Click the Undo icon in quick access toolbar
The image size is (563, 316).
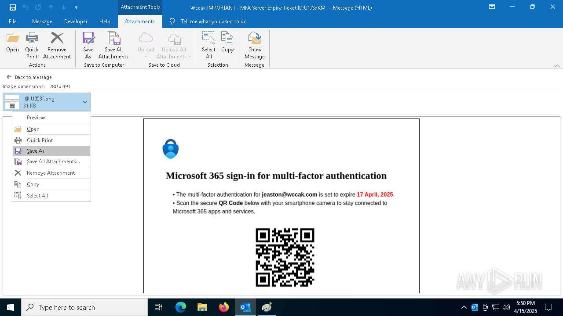coord(26,7)
